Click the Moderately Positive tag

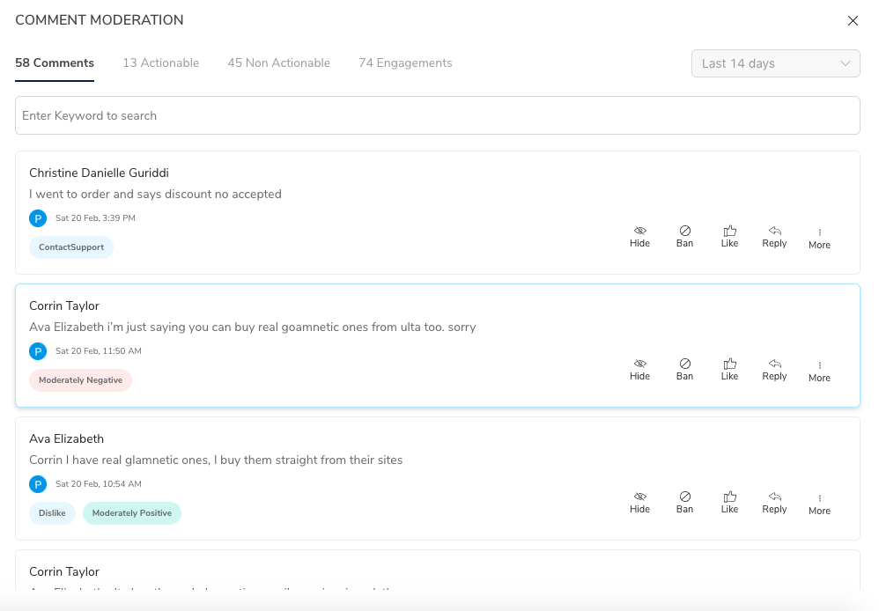point(132,513)
